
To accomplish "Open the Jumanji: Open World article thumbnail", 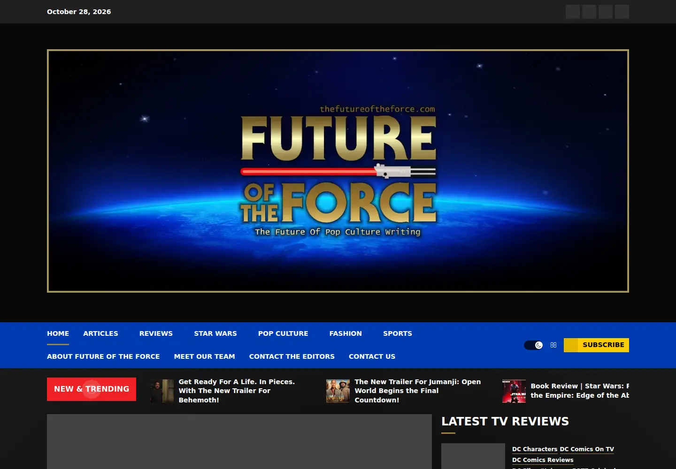I will (338, 391).
